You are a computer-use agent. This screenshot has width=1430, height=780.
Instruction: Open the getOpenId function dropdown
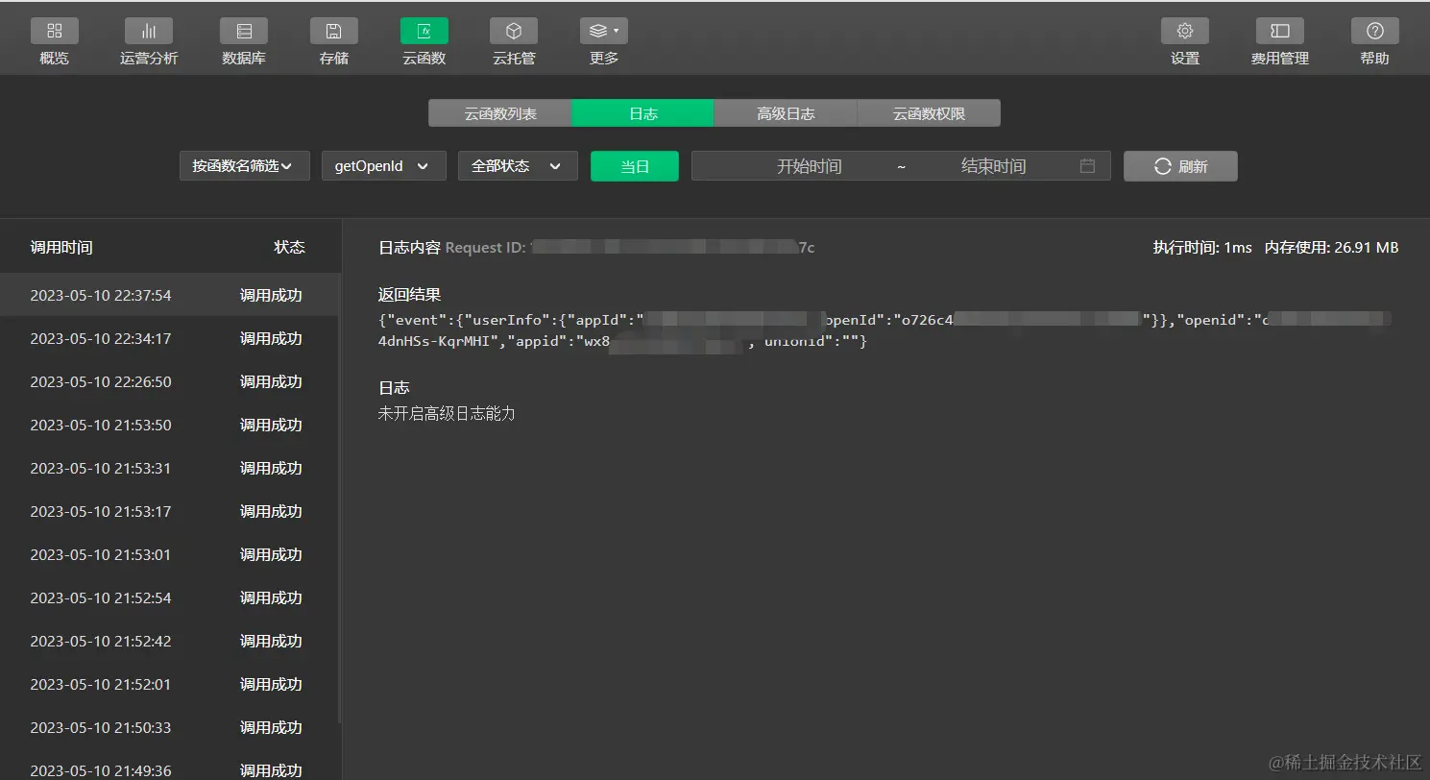(384, 166)
